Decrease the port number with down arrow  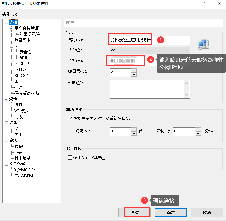pos(134,75)
